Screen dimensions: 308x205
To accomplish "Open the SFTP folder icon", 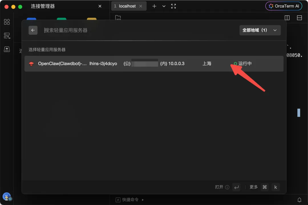I will point(118,17).
